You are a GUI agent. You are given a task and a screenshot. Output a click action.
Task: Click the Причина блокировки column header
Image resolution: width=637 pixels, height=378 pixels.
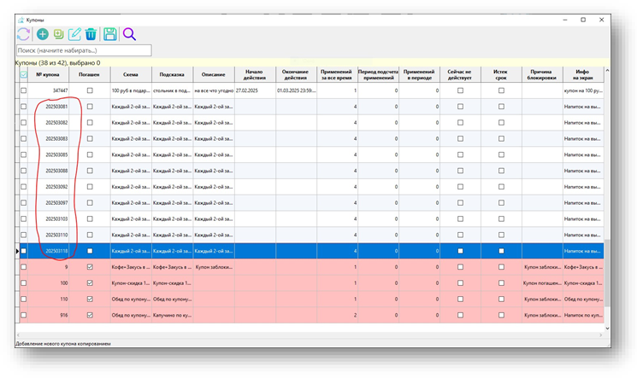pos(542,74)
